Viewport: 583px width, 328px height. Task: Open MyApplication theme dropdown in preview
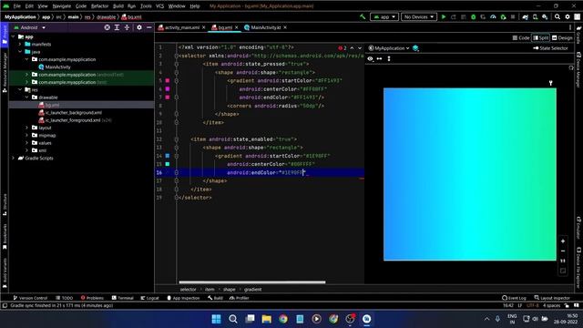[x=389, y=48]
